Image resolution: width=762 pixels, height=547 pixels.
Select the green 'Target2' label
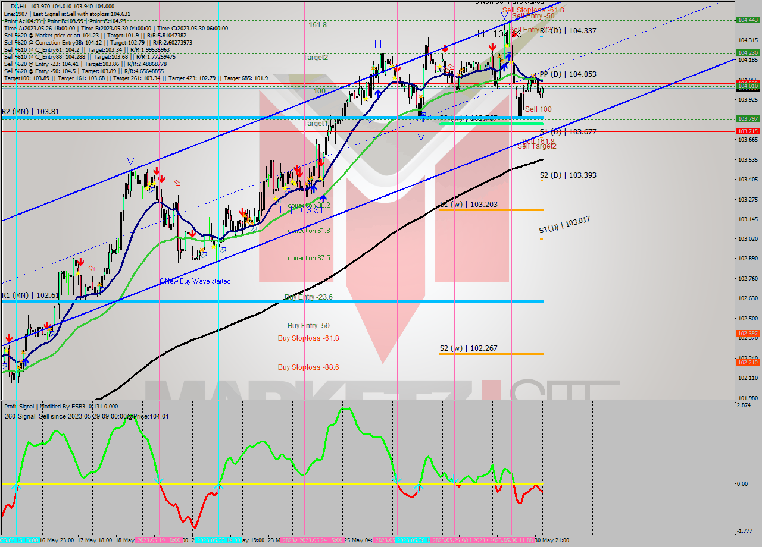pyautogui.click(x=316, y=58)
